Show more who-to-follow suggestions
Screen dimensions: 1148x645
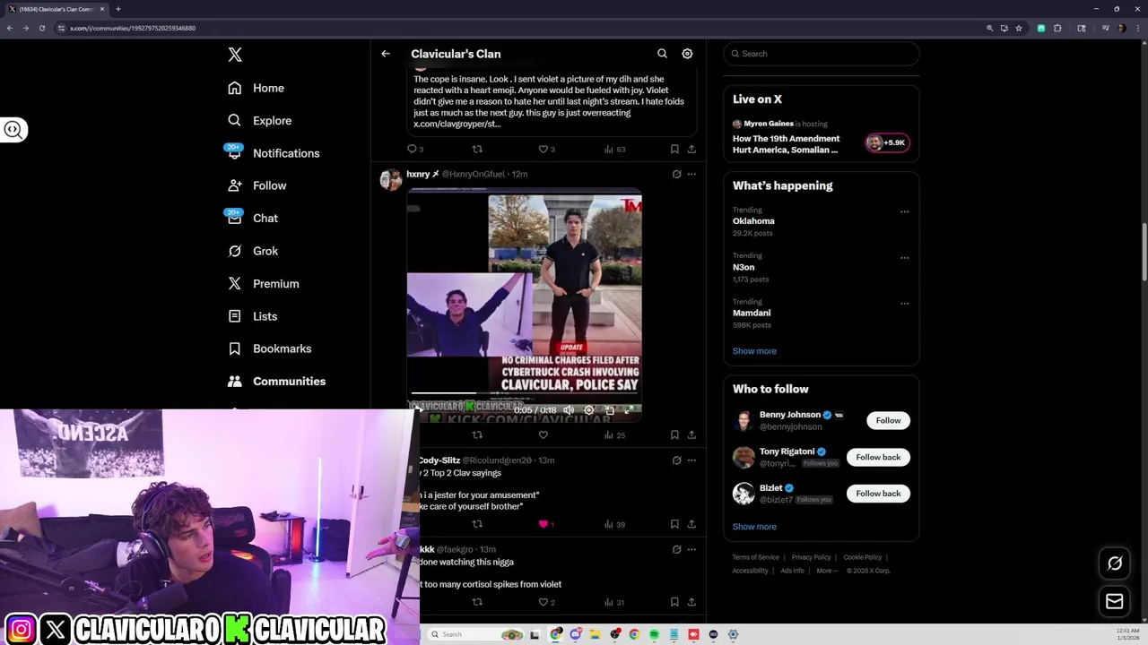click(754, 527)
